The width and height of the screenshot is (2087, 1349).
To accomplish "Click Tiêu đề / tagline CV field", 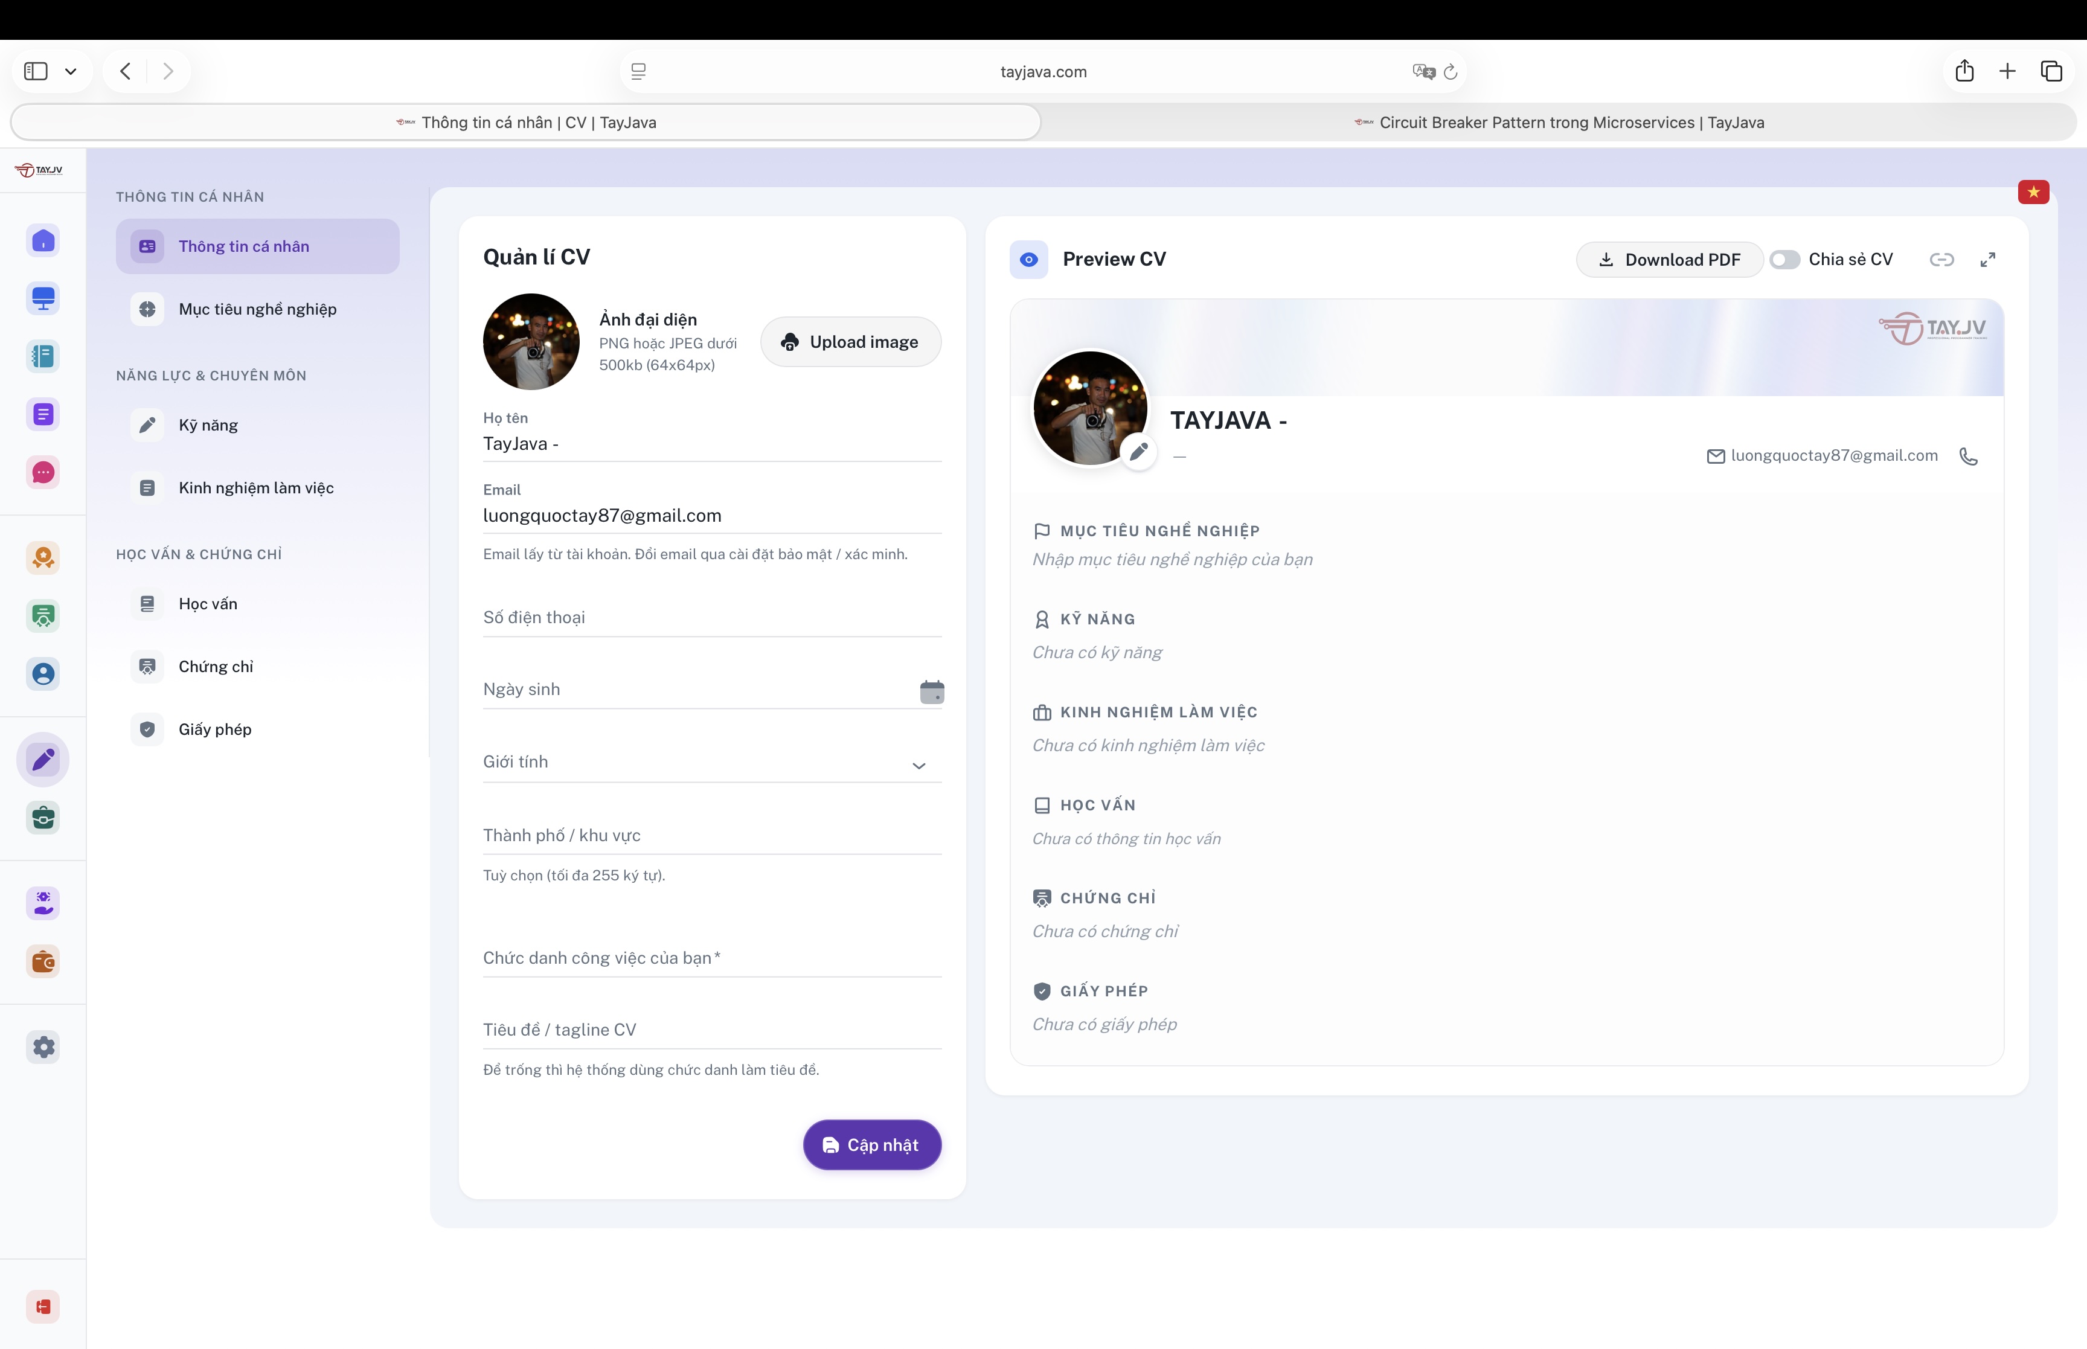I will click(x=712, y=1030).
